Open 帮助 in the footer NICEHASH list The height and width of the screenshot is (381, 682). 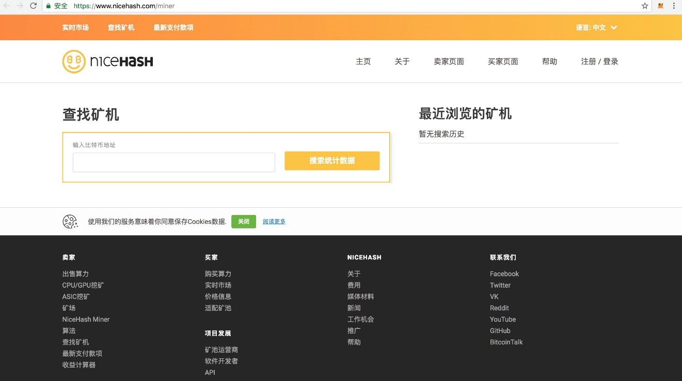pos(354,342)
